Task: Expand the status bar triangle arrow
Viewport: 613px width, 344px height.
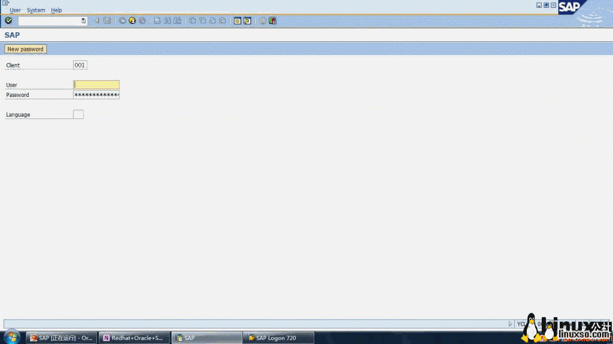Action: coord(510,324)
